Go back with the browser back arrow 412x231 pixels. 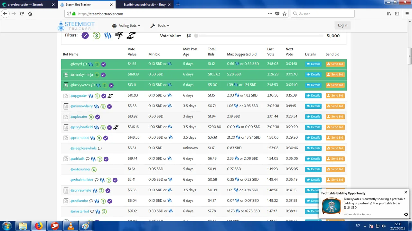pyautogui.click(x=5, y=14)
